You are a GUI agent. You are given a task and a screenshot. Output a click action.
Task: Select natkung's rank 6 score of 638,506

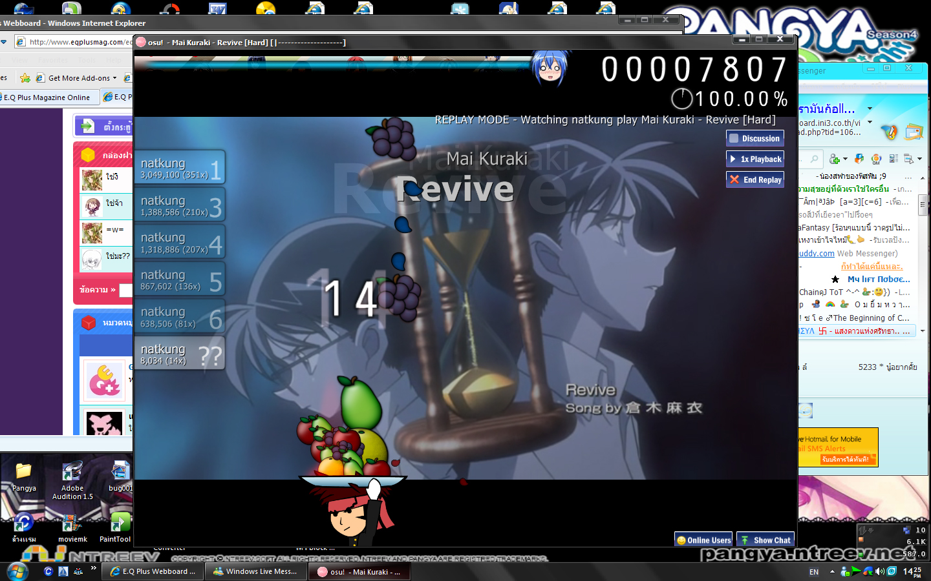(180, 316)
